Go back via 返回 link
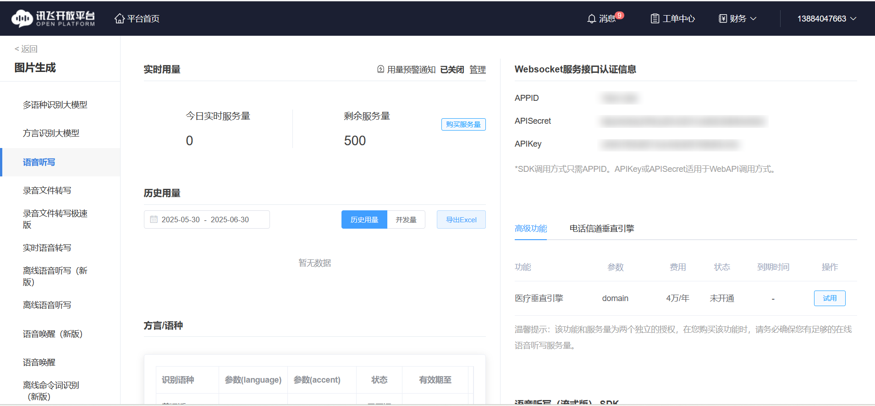Screen dimensions: 875x406 point(26,49)
